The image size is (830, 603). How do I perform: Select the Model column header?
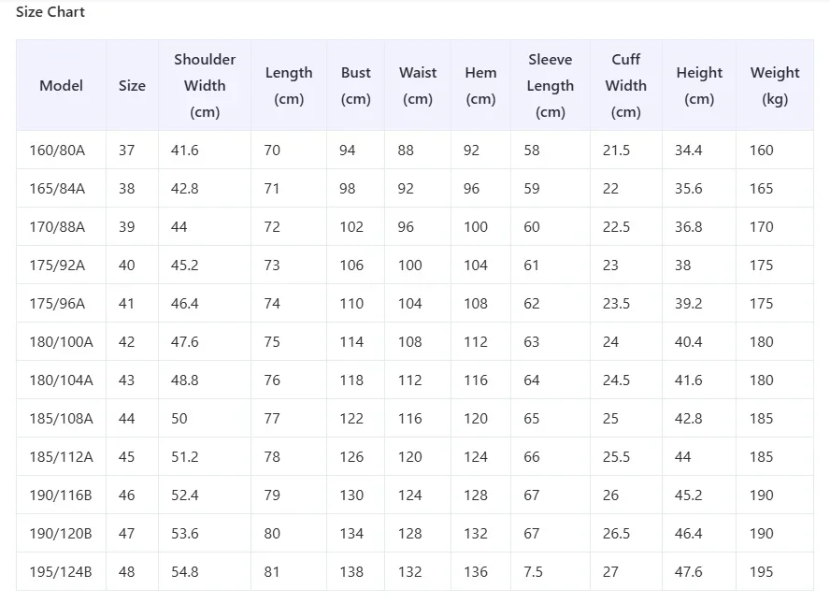pyautogui.click(x=61, y=85)
